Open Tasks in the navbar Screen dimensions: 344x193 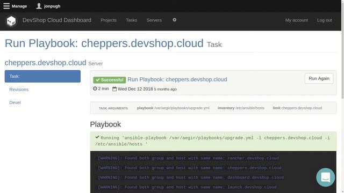(x=131, y=20)
